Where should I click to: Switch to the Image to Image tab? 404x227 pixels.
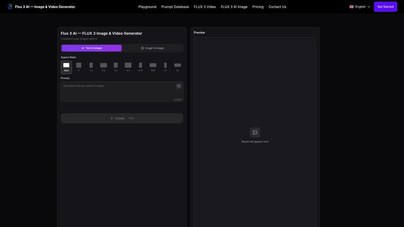pos(152,48)
